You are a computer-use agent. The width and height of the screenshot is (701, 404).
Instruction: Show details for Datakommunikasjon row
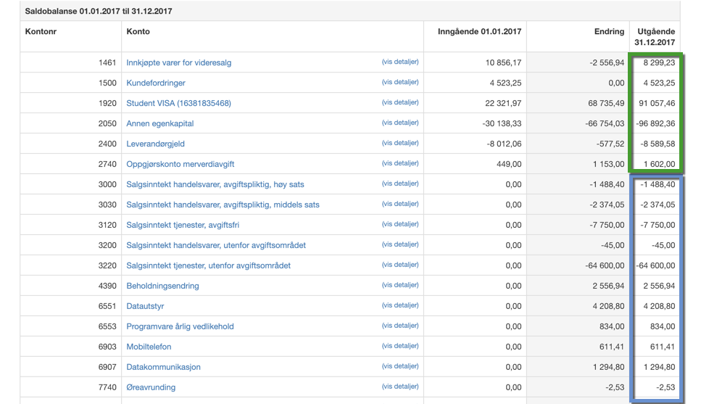point(400,366)
